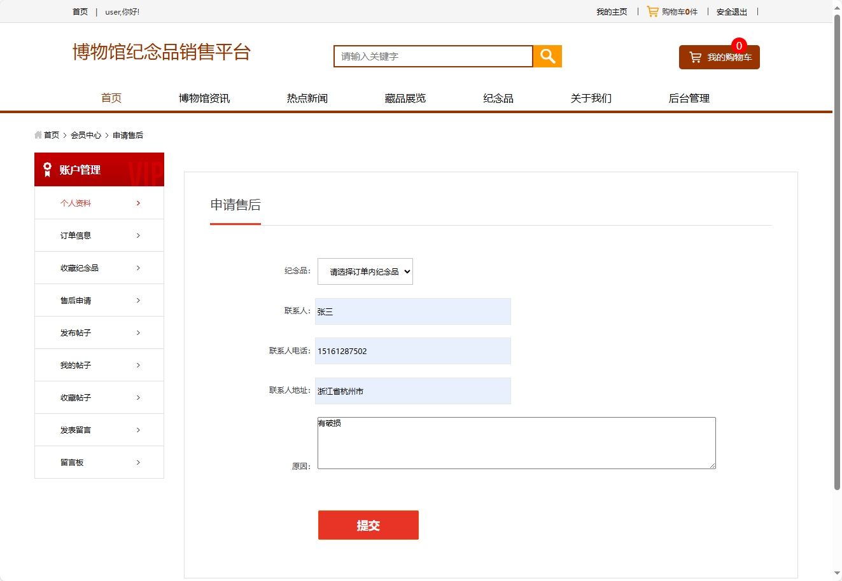842x581 pixels.
Task: Expand the 订单信息 sidebar entry via its chevron
Action: (138, 235)
